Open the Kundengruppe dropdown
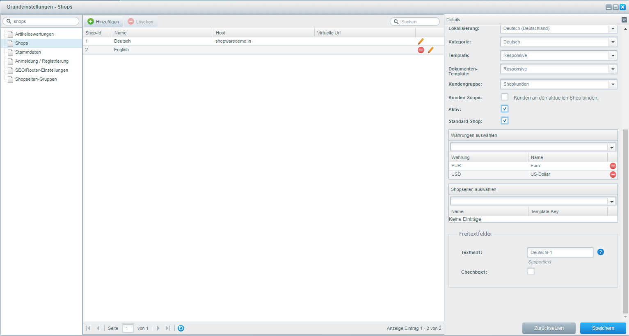This screenshot has width=629, height=336. [x=613, y=84]
